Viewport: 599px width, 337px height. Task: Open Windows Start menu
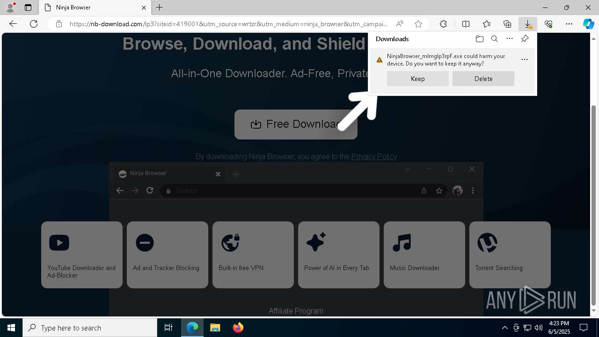11,328
